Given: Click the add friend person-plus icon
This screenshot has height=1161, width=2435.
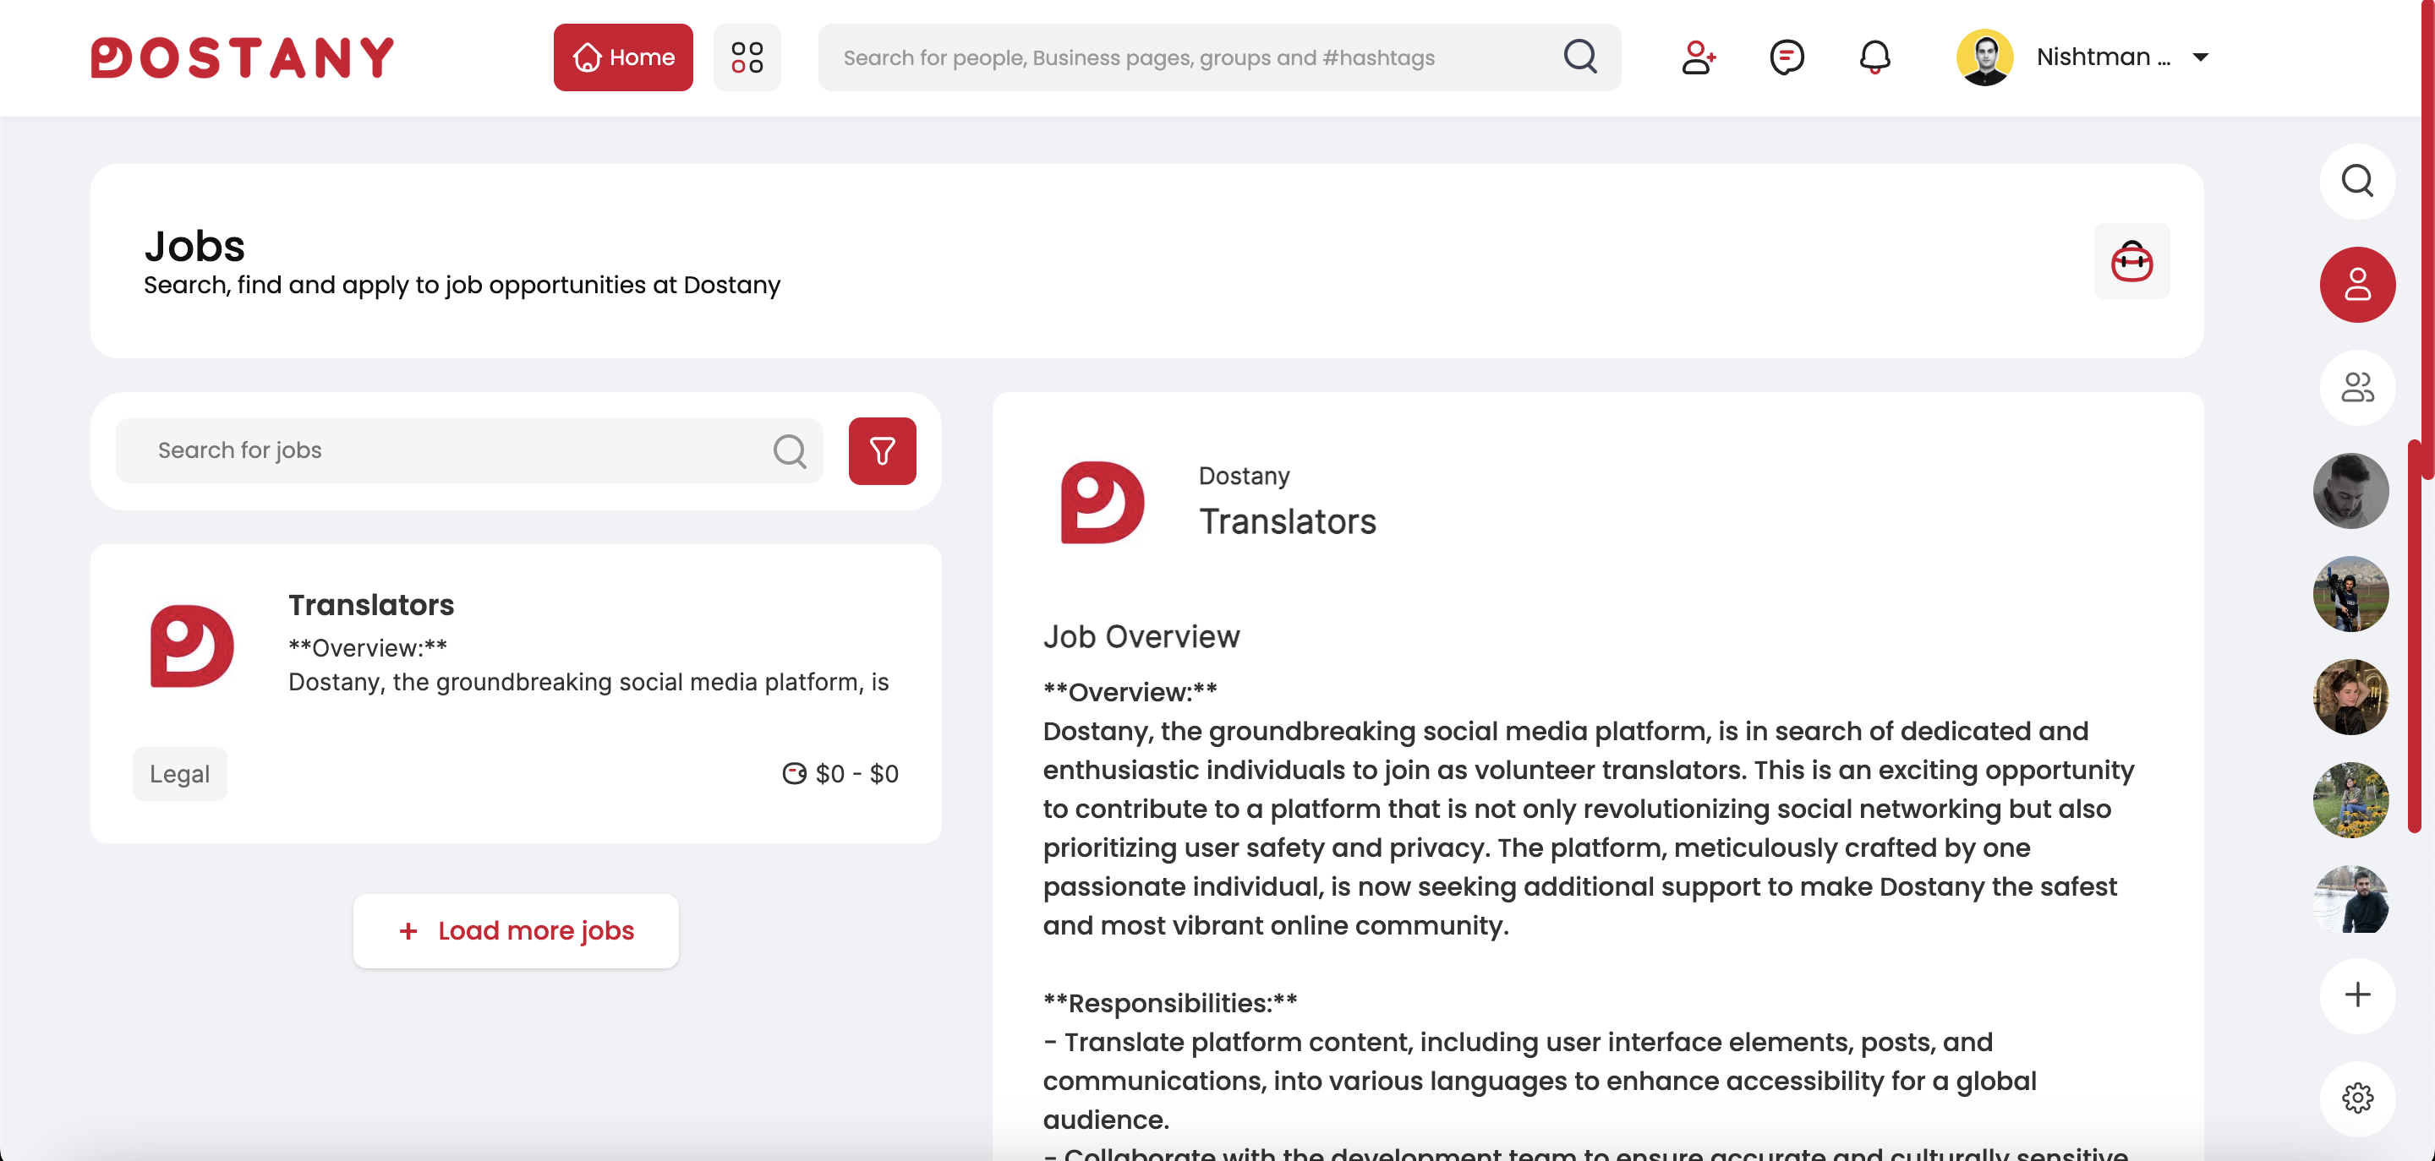Looking at the screenshot, I should [1698, 57].
